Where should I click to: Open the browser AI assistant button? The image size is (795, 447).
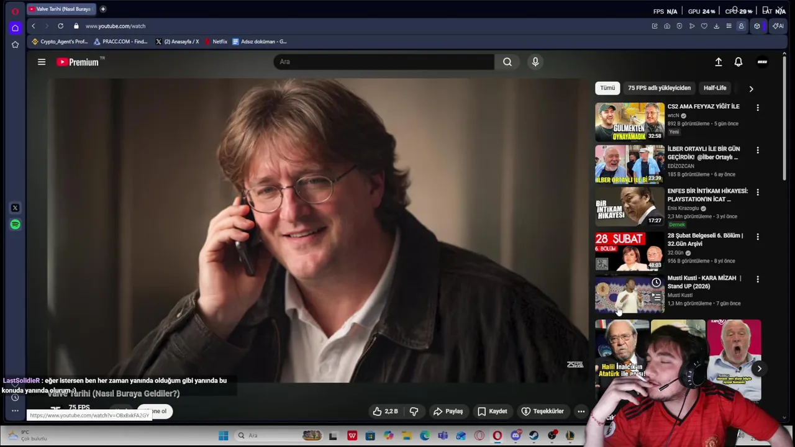(x=778, y=26)
